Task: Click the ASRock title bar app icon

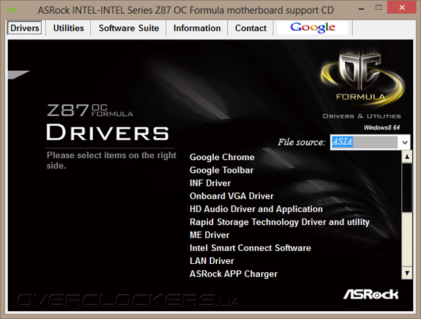Action: pos(12,11)
